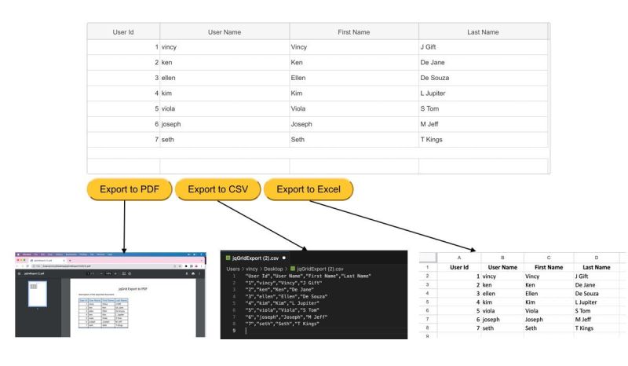Click spreadsheet cell 'Joseph' in column C
Image resolution: width=628 pixels, height=366 pixels.
[549, 320]
